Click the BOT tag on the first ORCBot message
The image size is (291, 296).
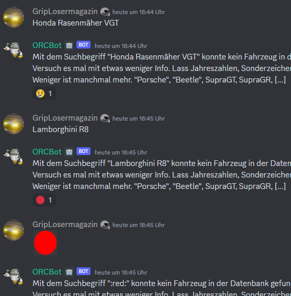pos(83,45)
